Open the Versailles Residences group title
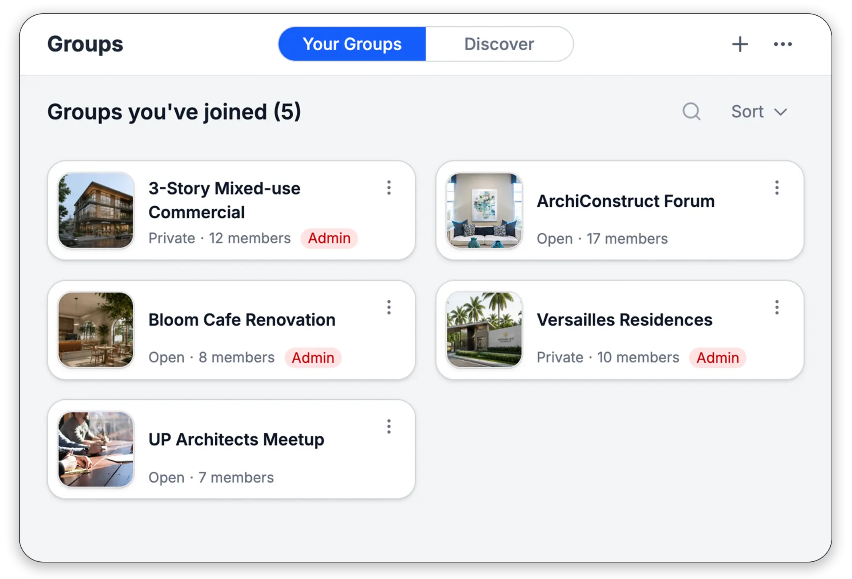The image size is (852, 579). pos(624,320)
